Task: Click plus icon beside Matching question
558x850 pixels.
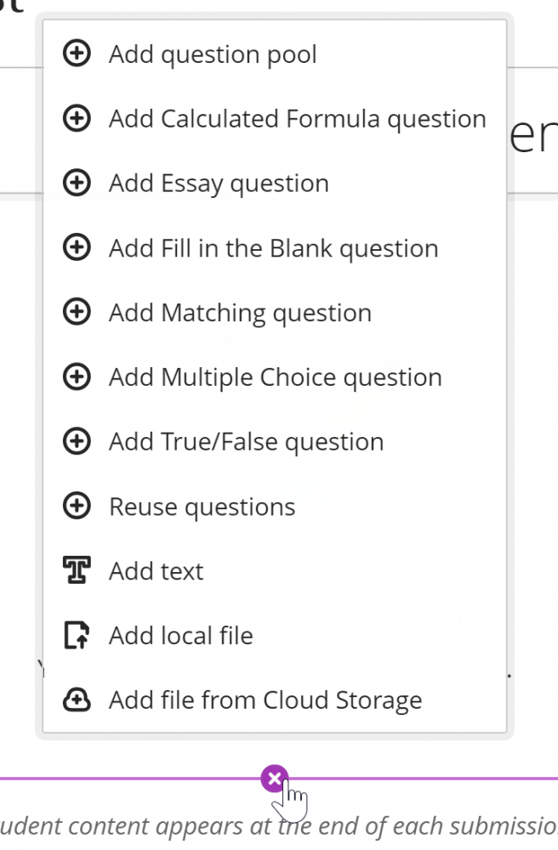Action: coord(77,313)
